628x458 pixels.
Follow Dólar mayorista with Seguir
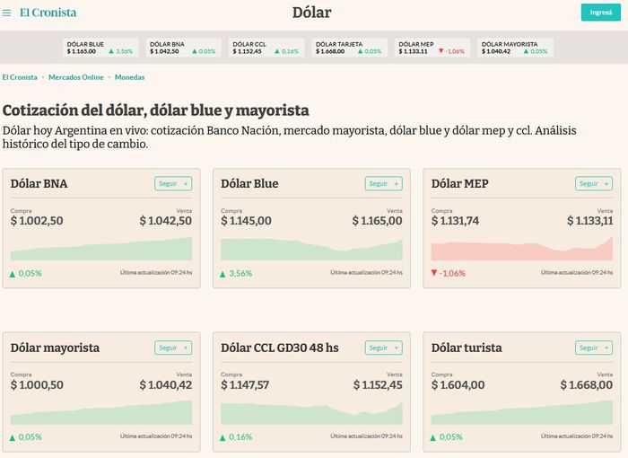coord(173,348)
